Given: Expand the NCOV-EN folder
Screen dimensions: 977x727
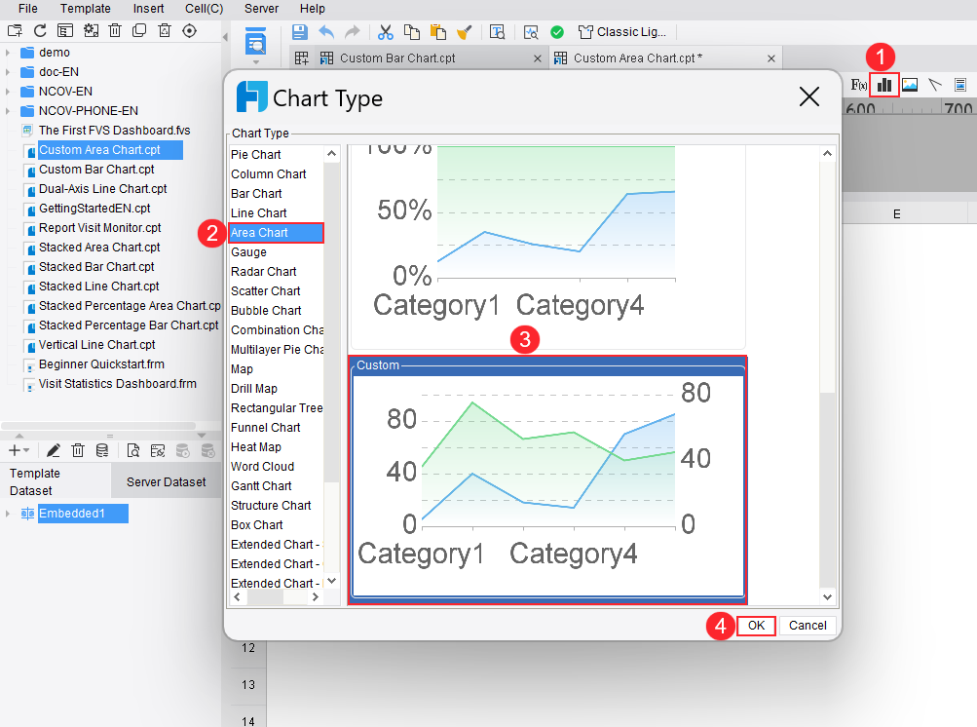Looking at the screenshot, I should click(8, 91).
